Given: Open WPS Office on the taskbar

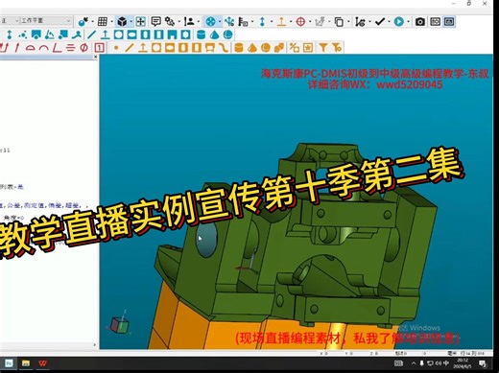Looking at the screenshot, I should pos(42,363).
